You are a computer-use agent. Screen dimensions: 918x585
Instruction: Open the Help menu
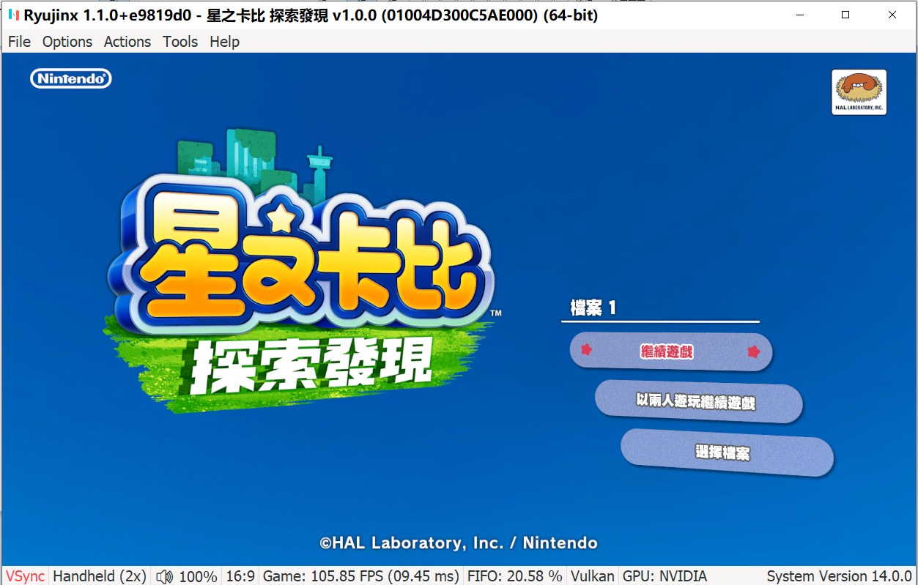pyautogui.click(x=224, y=42)
